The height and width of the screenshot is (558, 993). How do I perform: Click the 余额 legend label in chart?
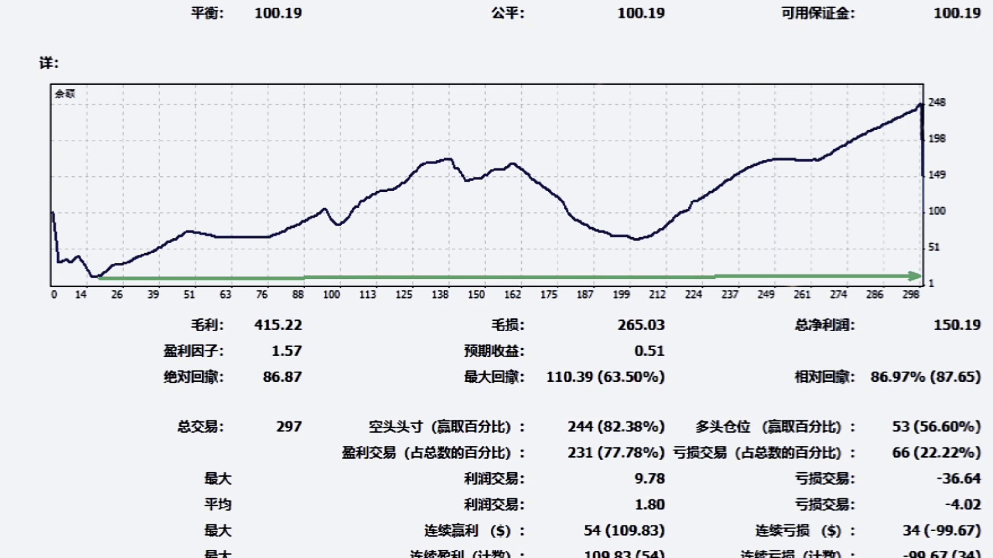(x=65, y=94)
